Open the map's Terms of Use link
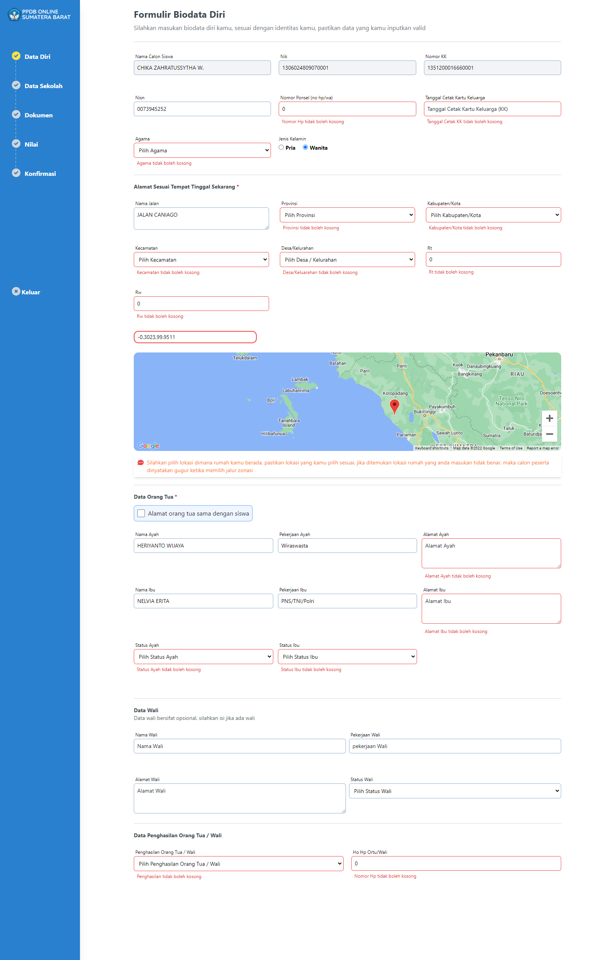The width and height of the screenshot is (615, 960). (510, 448)
